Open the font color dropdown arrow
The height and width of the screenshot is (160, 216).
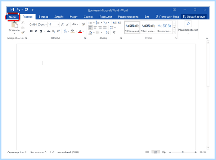click(x=84, y=31)
